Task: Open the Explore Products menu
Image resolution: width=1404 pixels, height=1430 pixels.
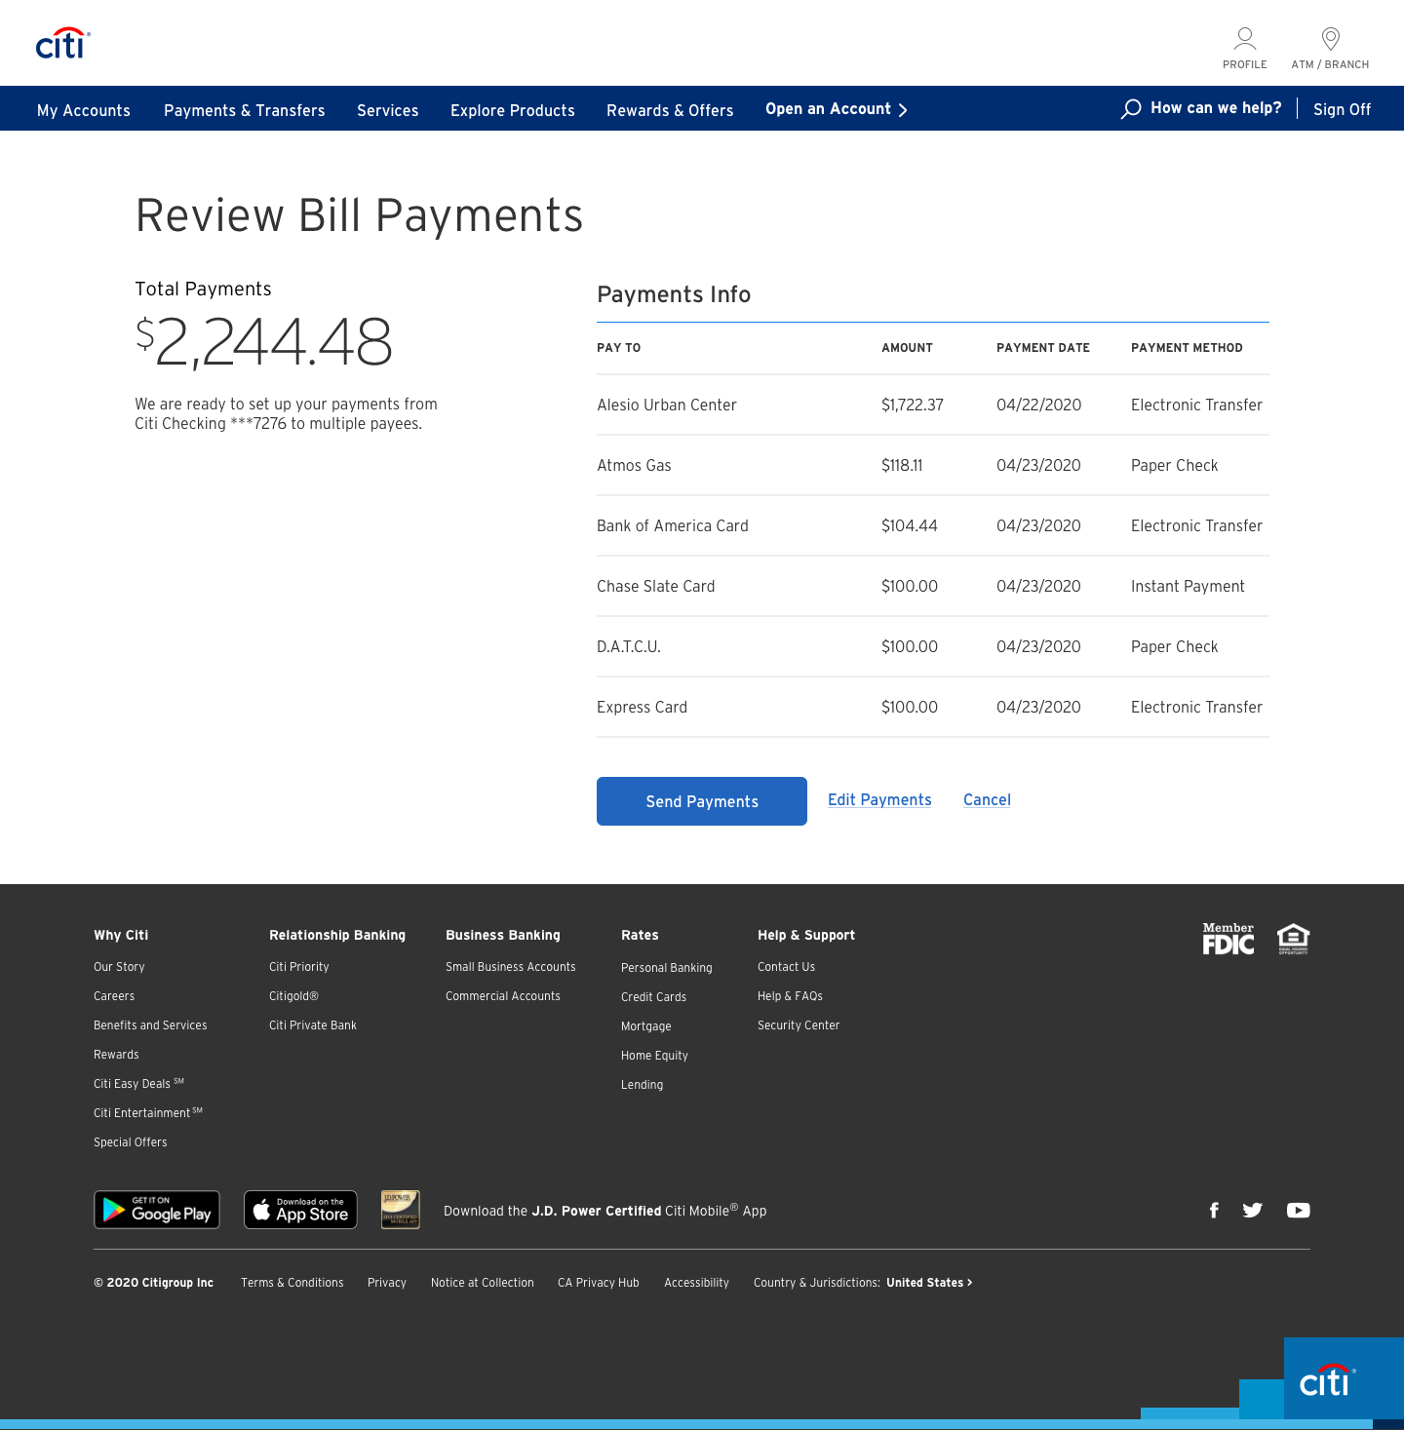Action: (x=513, y=110)
